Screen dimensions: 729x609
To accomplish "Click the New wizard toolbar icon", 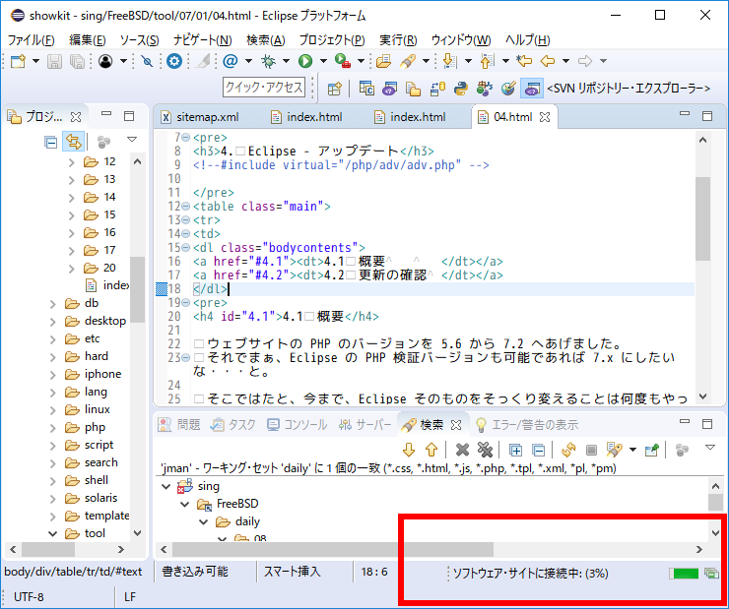I will 18,61.
